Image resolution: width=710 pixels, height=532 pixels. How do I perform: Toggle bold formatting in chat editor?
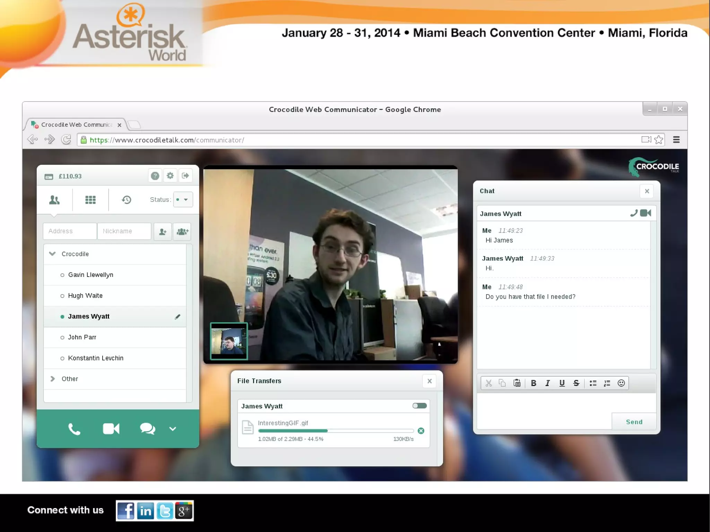click(534, 383)
